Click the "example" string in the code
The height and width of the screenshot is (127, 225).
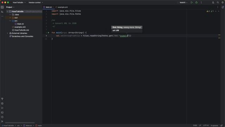123,36
